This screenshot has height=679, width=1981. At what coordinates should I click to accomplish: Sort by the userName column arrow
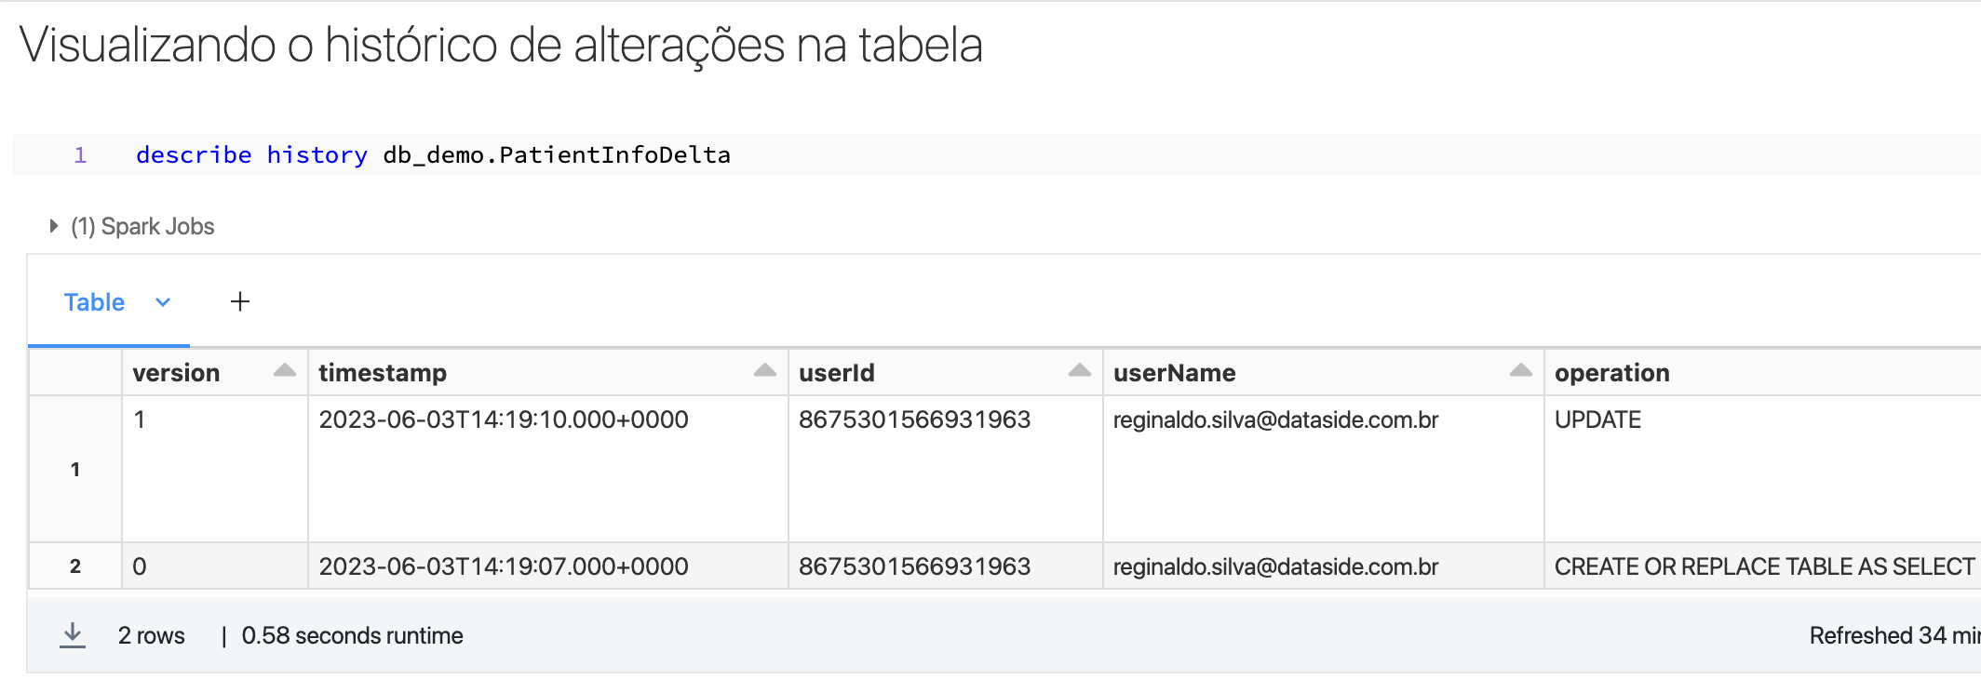[x=1521, y=371]
